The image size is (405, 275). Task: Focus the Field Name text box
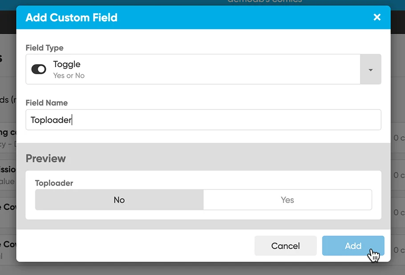click(x=223, y=120)
